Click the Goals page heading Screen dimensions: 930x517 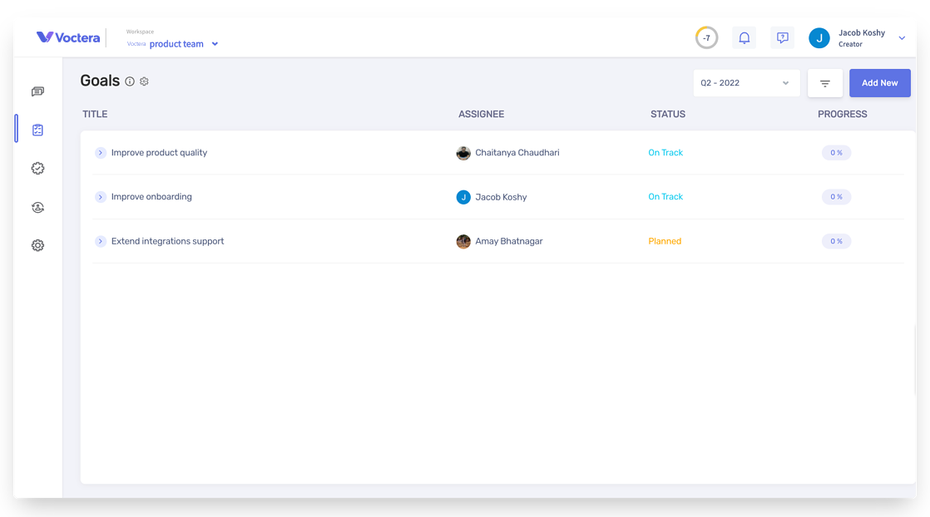point(100,81)
